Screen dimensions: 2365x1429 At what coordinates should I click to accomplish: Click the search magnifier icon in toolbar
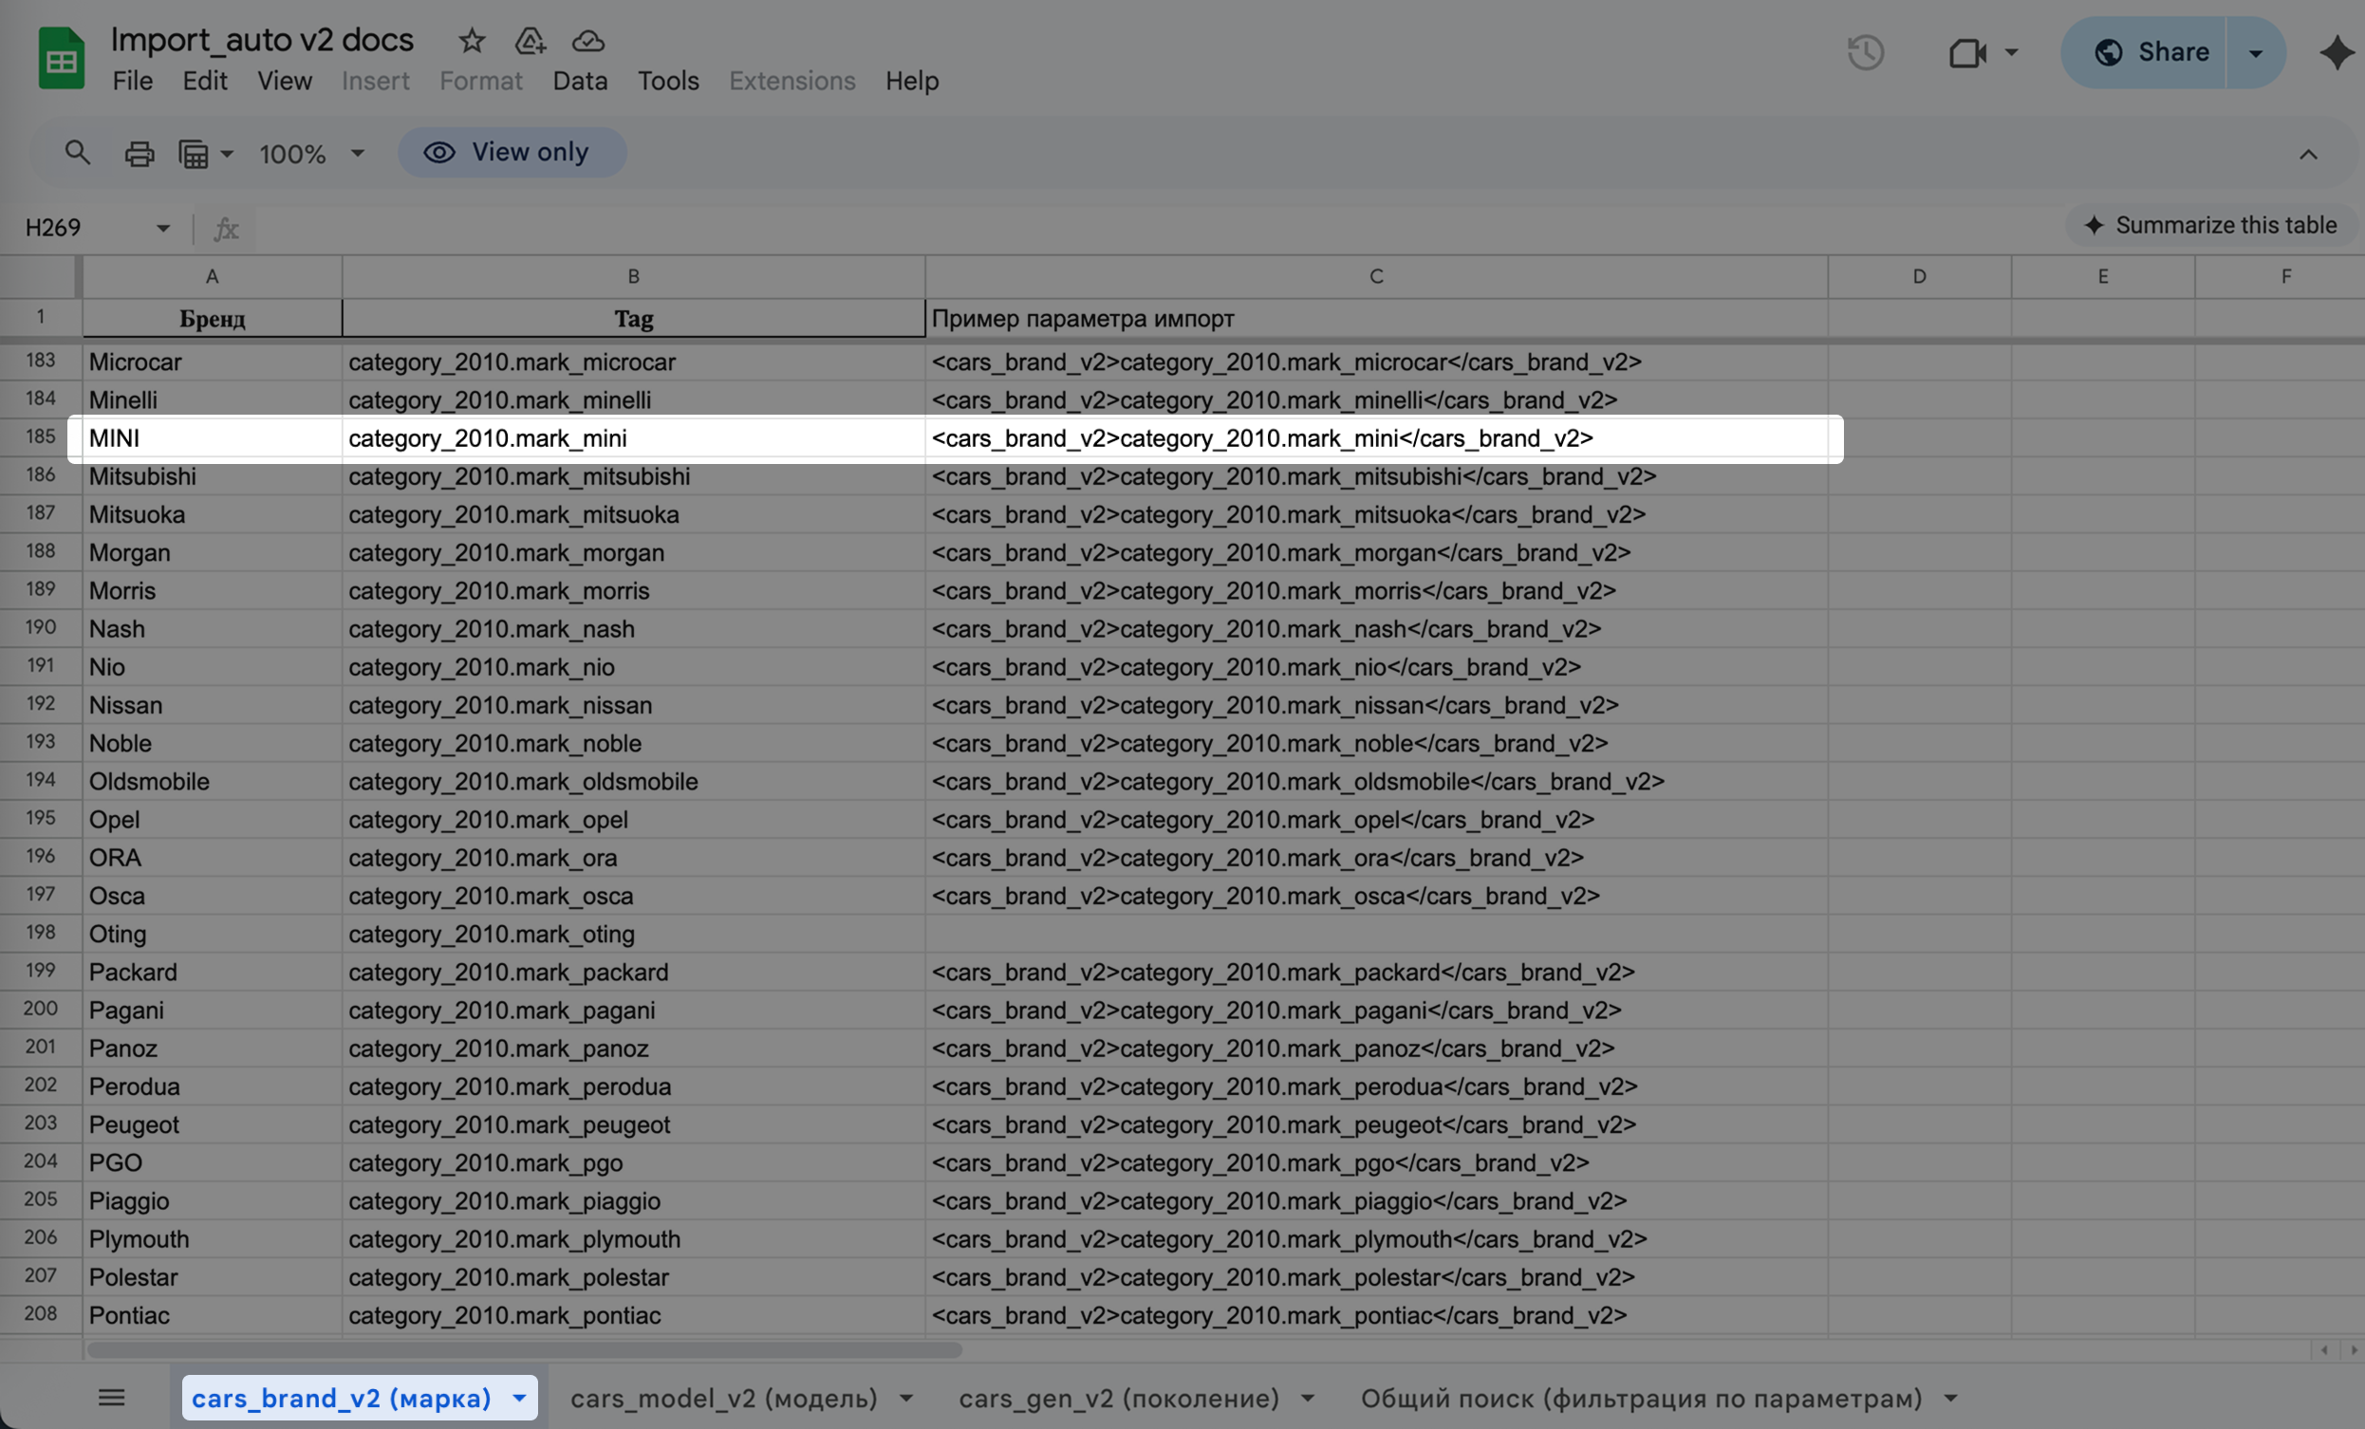[77, 153]
